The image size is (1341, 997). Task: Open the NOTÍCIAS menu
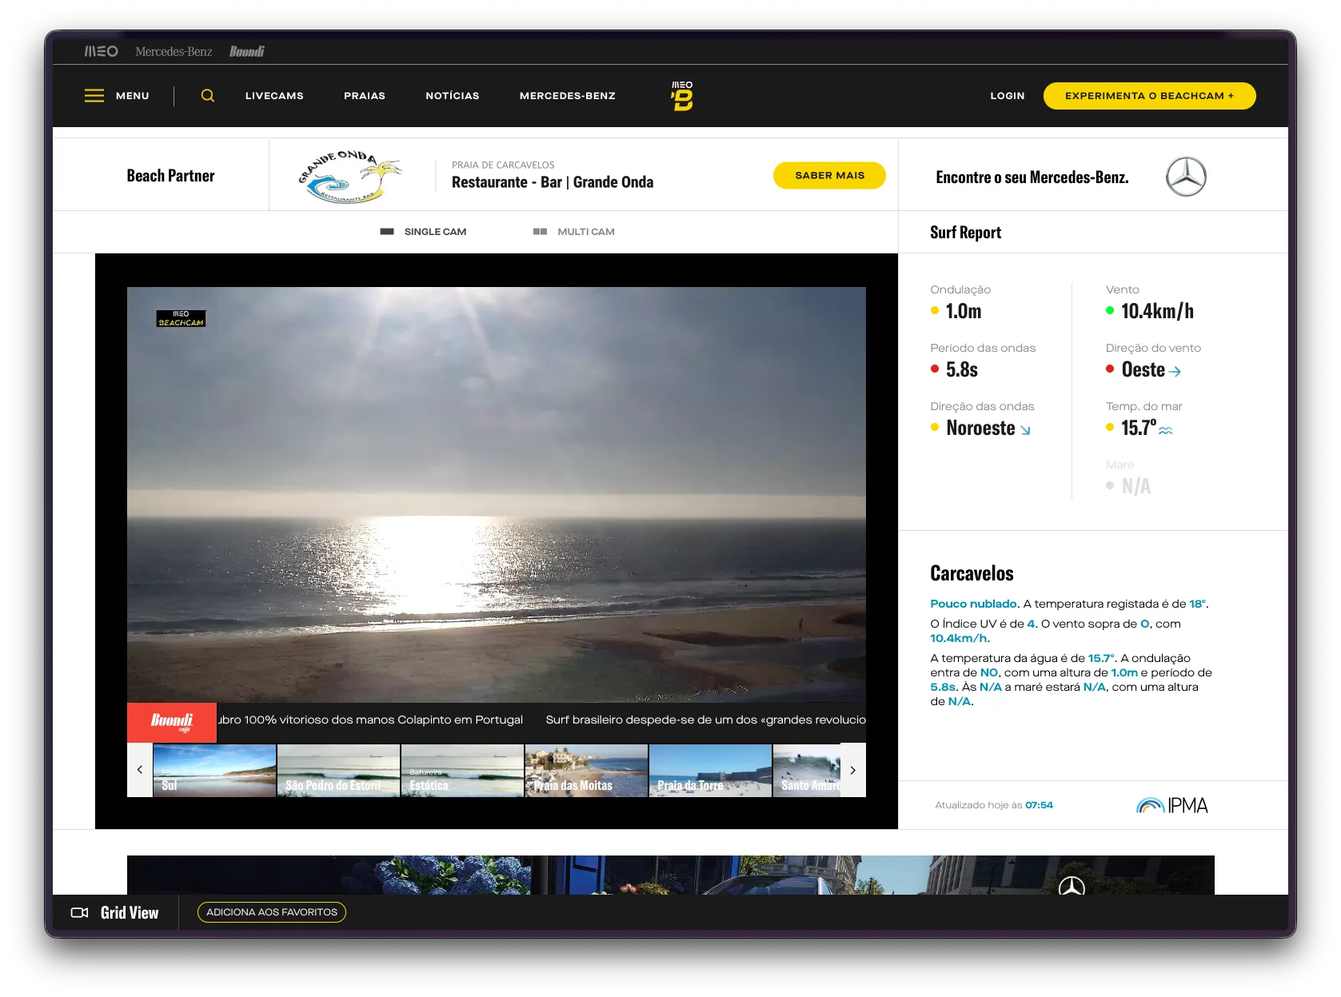point(453,96)
